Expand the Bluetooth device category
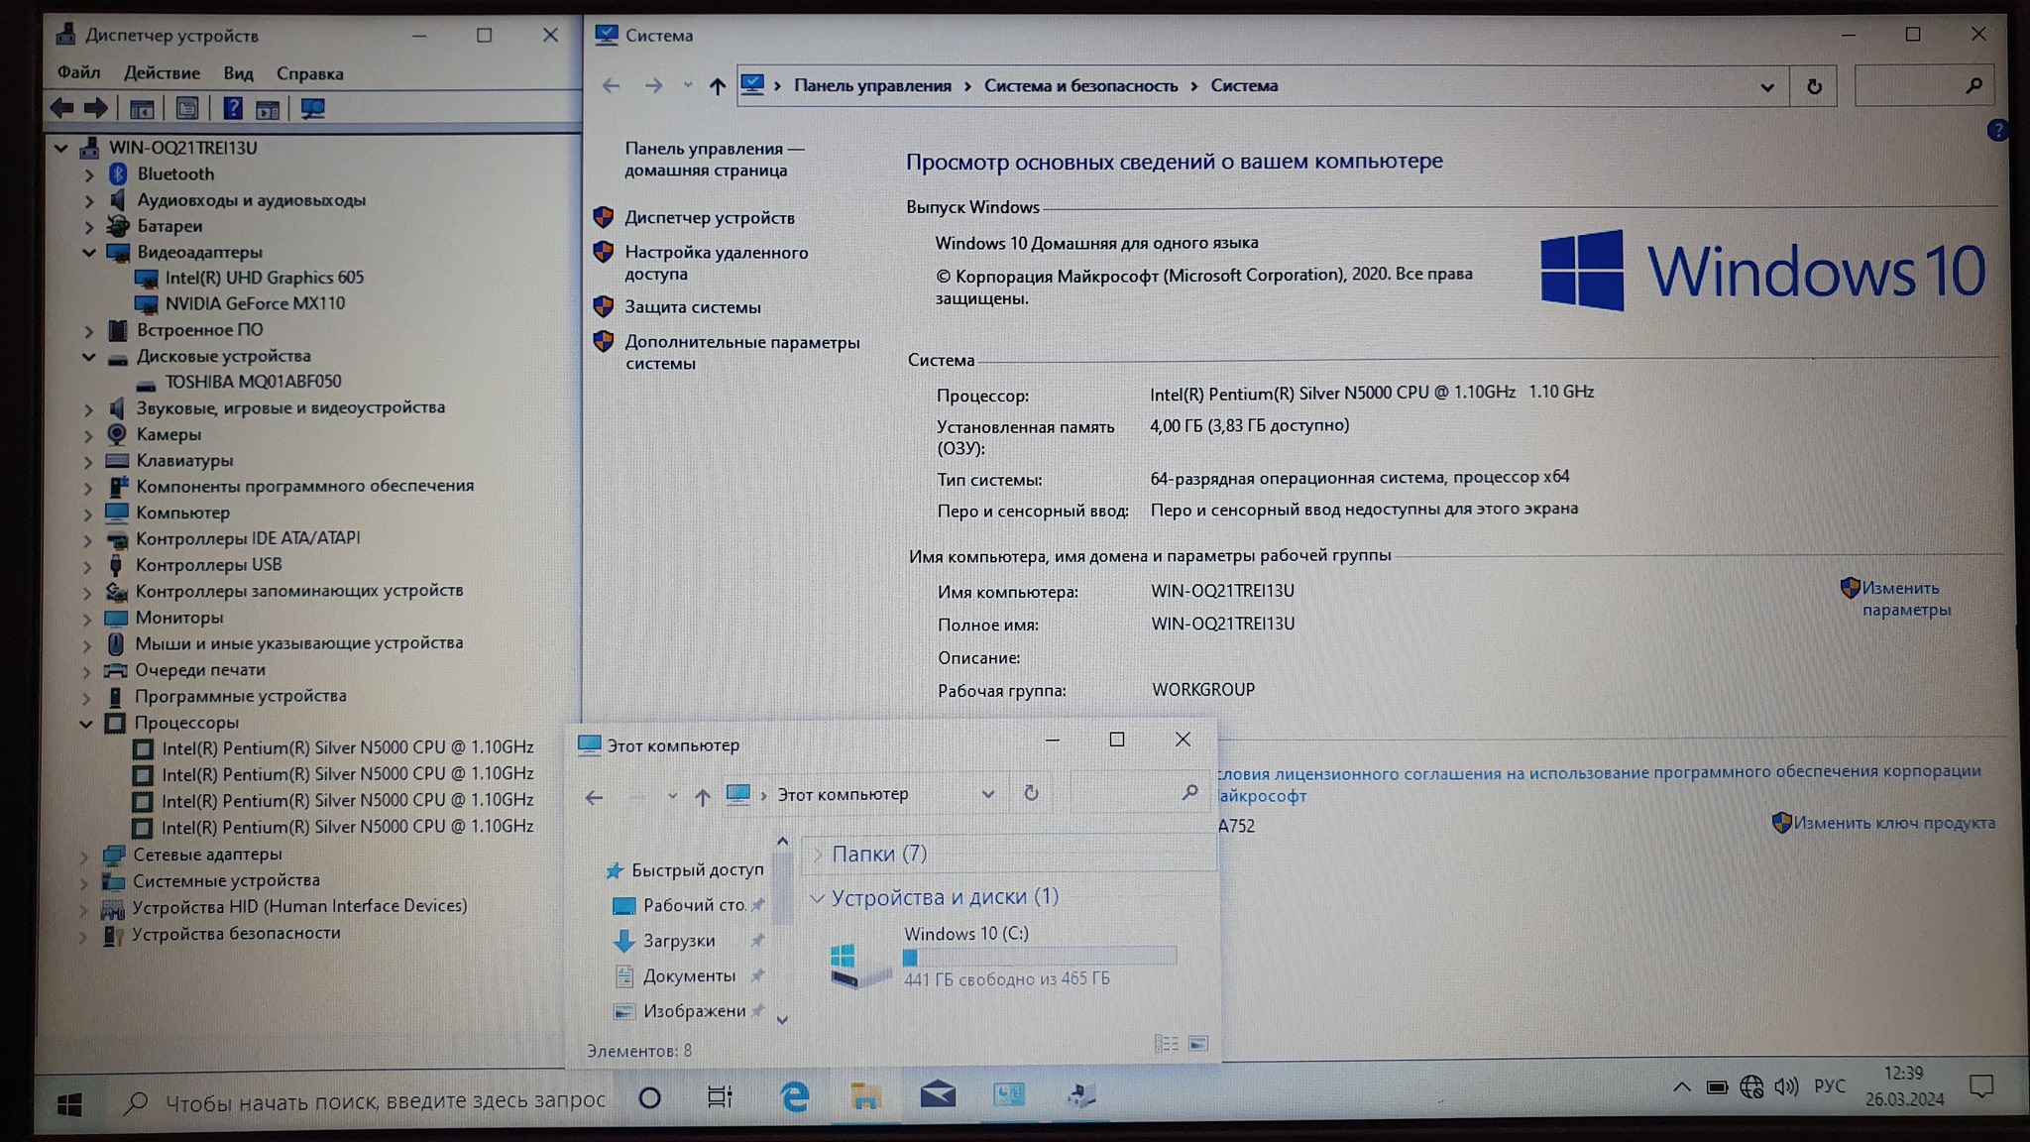 [89, 174]
